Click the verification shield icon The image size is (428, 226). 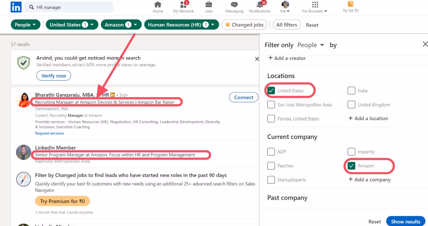point(24,62)
